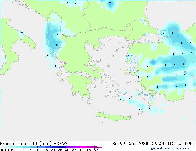Click the "0.1" legend scale label
Screen dimensions: 196x151
pos(3,150)
